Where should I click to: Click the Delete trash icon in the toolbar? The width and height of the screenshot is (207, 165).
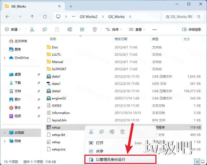pyautogui.click(x=95, y=29)
